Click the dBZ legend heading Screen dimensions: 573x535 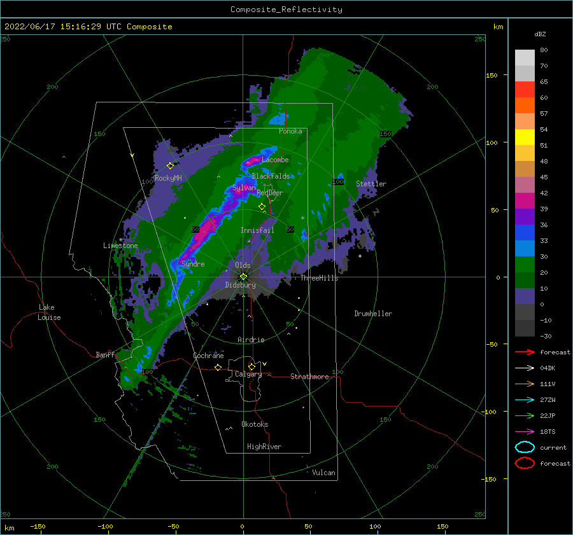coord(540,34)
